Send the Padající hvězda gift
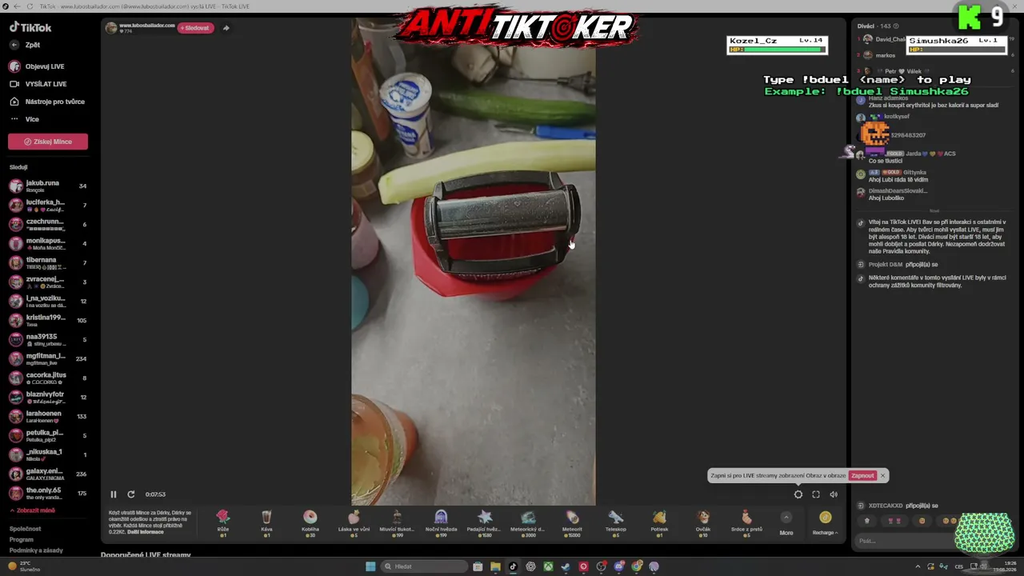This screenshot has width=1024, height=576. pyautogui.click(x=485, y=522)
